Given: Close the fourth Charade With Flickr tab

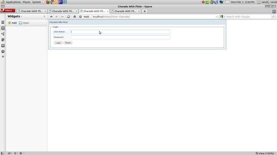Looking at the screenshot, I should [x=139, y=11].
